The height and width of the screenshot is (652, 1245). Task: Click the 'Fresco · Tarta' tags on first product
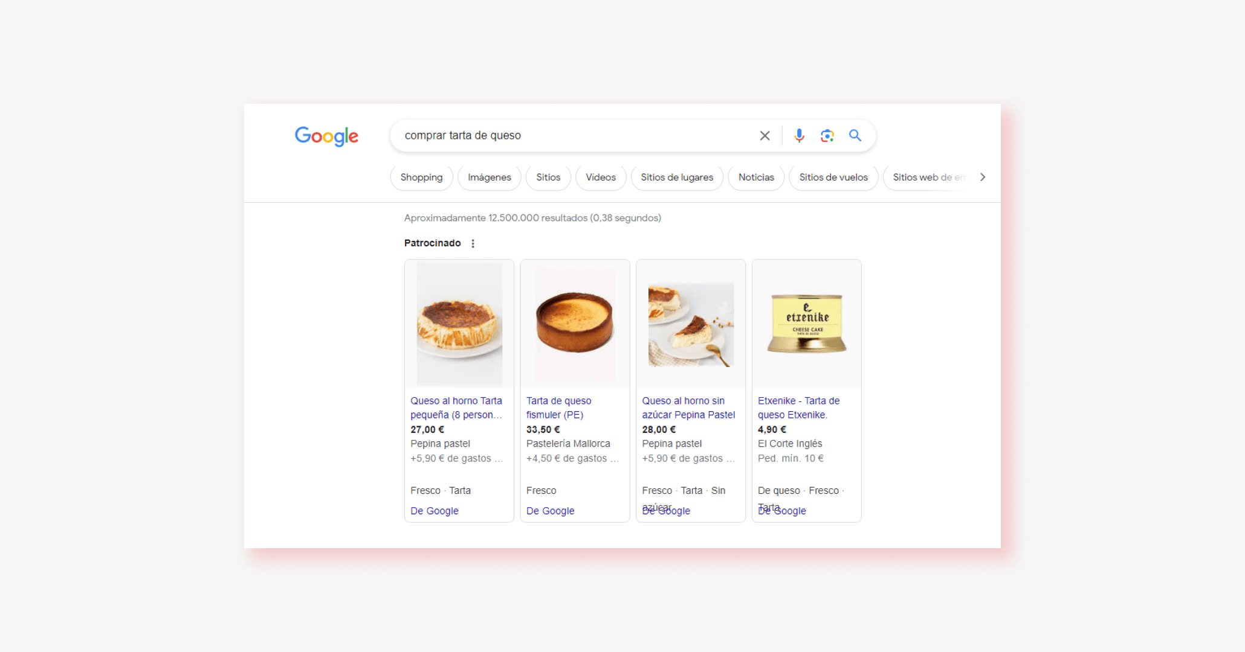click(x=441, y=491)
